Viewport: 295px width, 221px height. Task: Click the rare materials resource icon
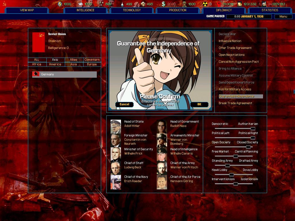[101, 4]
